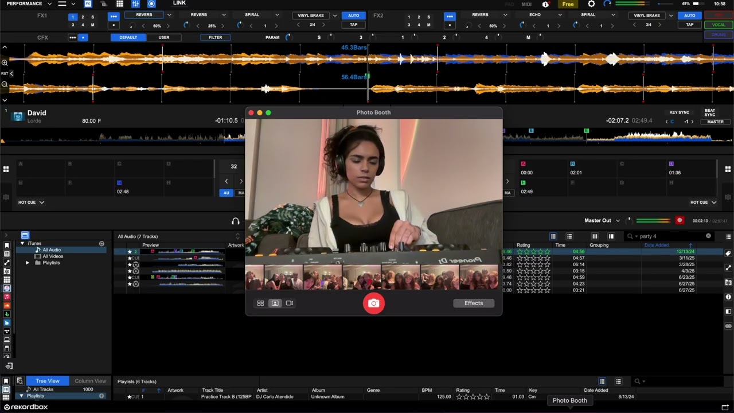Viewport: 734px width, 413px height.
Task: Select Photo Booth four-up photo mode
Action: pyautogui.click(x=260, y=303)
